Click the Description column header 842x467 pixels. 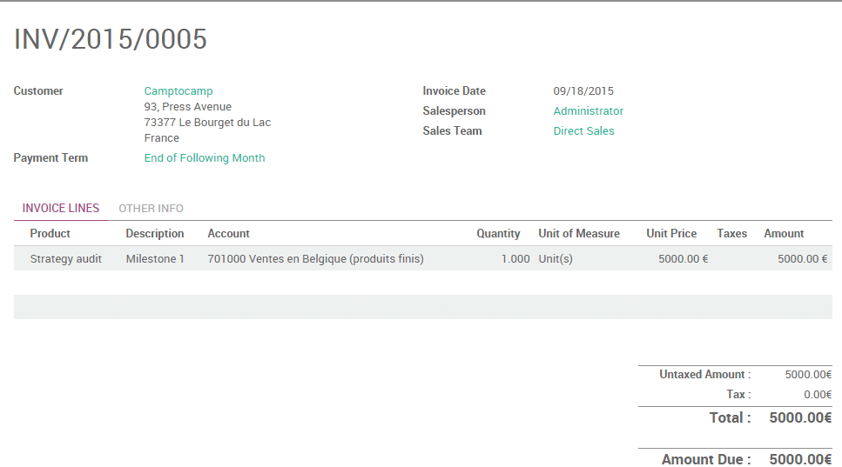[x=155, y=234]
